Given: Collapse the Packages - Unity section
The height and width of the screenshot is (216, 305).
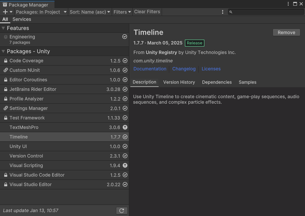Looking at the screenshot, I should click(x=3, y=51).
